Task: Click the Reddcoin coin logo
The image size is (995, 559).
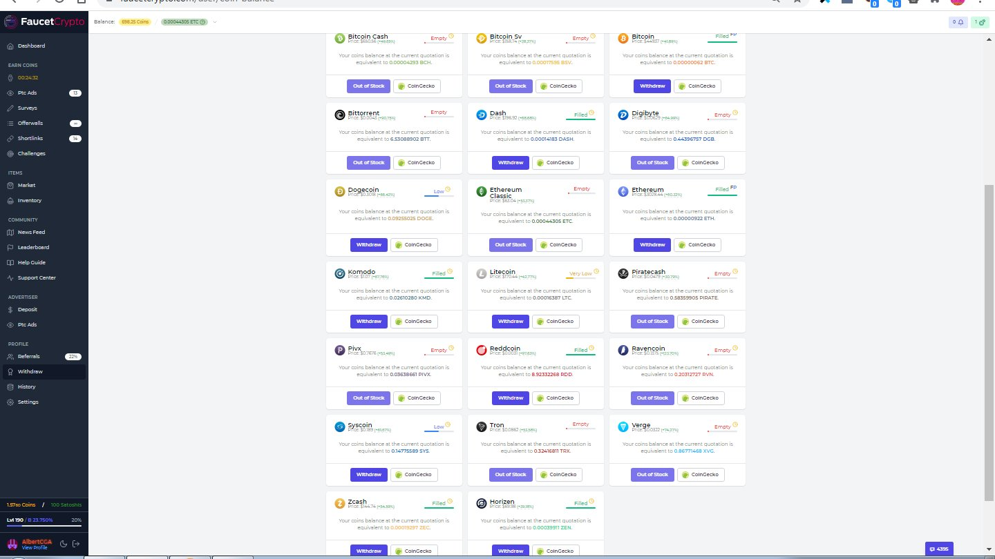Action: pos(482,351)
